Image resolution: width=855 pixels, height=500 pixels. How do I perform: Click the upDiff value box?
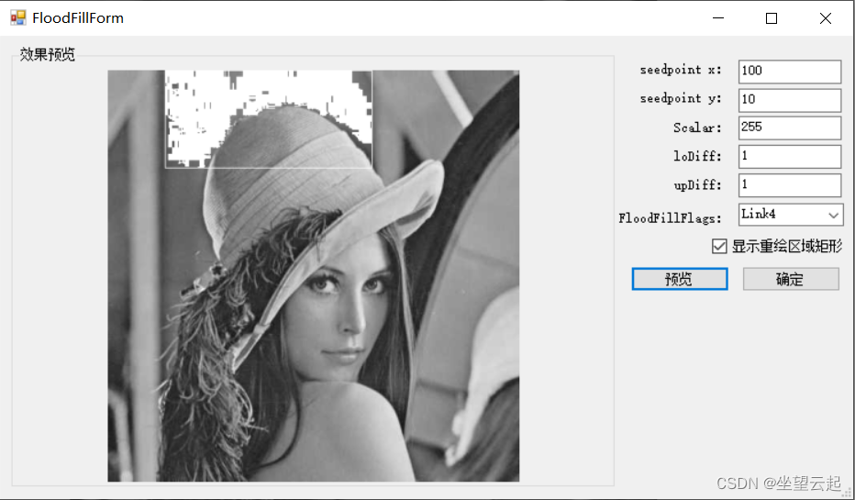pyautogui.click(x=790, y=184)
